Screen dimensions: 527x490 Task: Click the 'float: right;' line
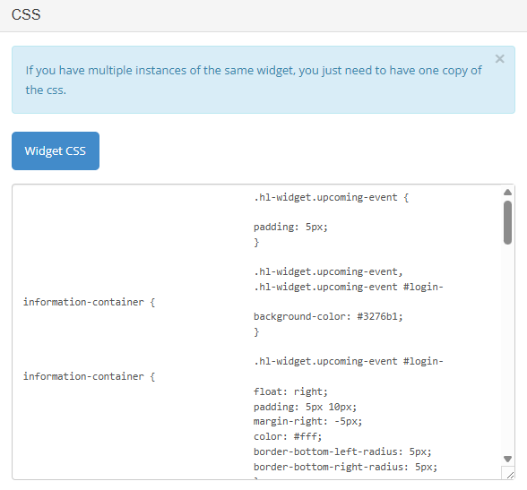[x=290, y=391]
